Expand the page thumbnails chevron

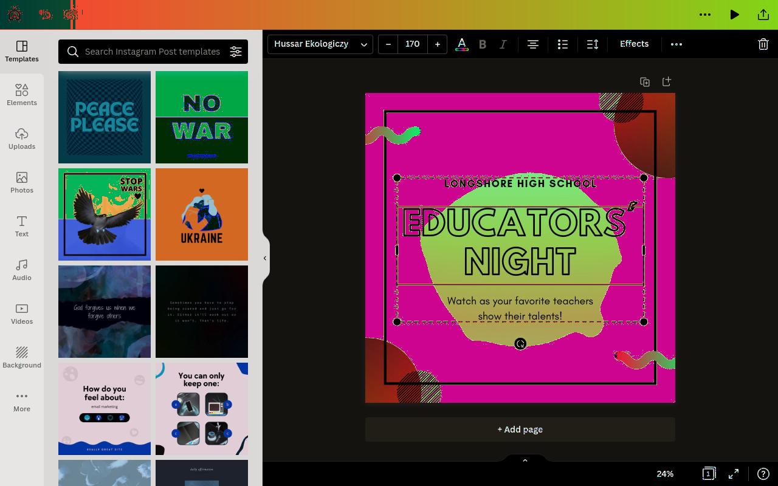pyautogui.click(x=525, y=460)
